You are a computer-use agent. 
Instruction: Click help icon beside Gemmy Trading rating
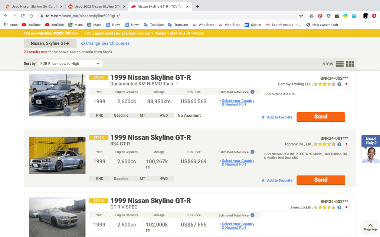pos(339,84)
